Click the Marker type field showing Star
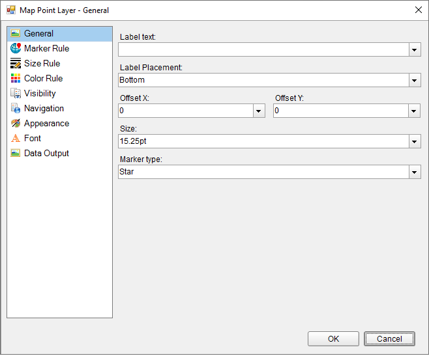The width and height of the screenshot is (429, 356). click(x=264, y=172)
